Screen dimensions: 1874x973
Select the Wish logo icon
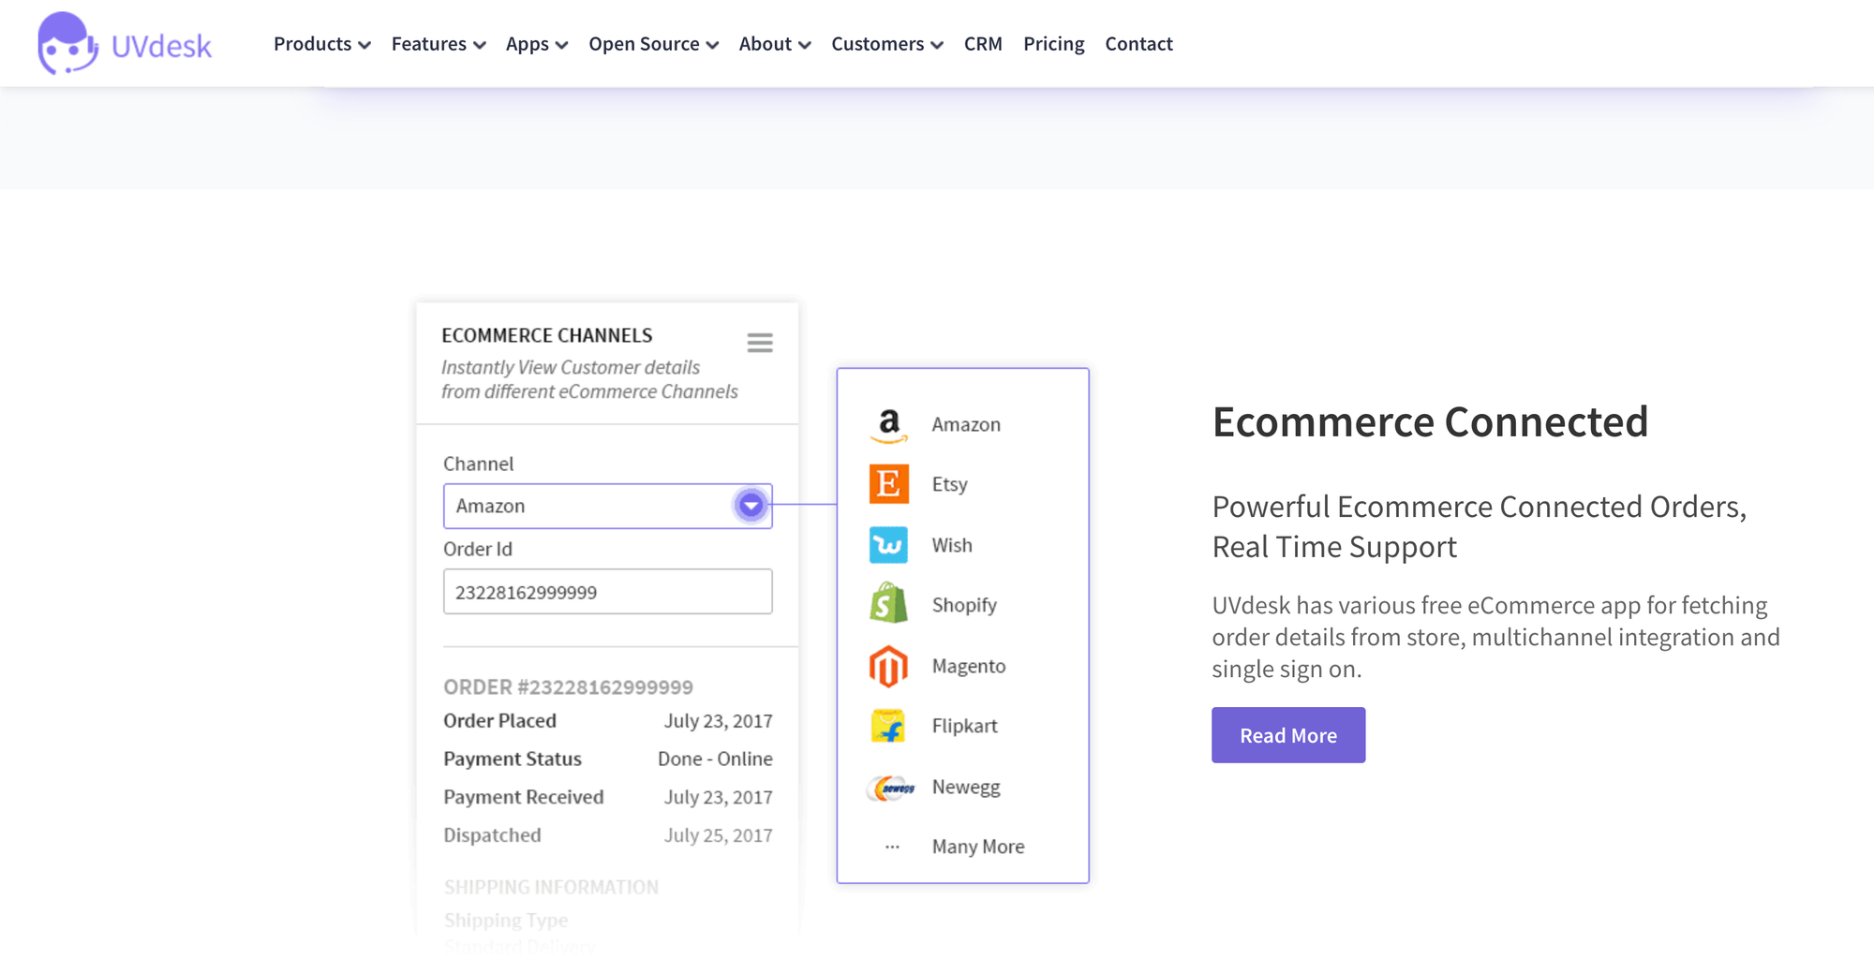click(888, 545)
